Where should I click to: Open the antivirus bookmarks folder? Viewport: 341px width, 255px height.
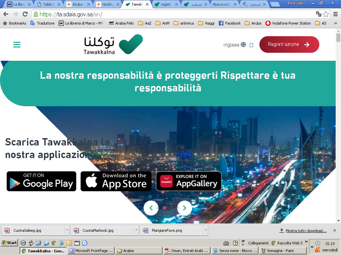tap(184, 23)
